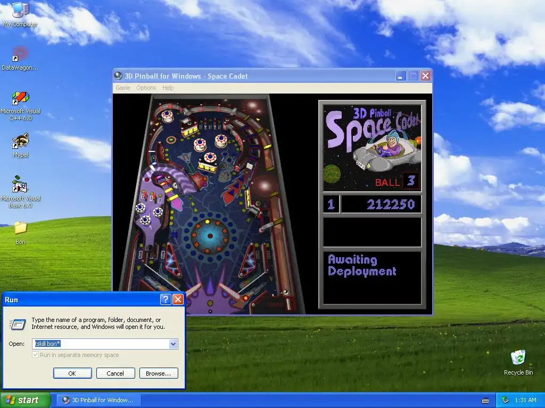Open the Options menu in 3D Pinball
Screen dimensions: 545x408
pyautogui.click(x=146, y=88)
